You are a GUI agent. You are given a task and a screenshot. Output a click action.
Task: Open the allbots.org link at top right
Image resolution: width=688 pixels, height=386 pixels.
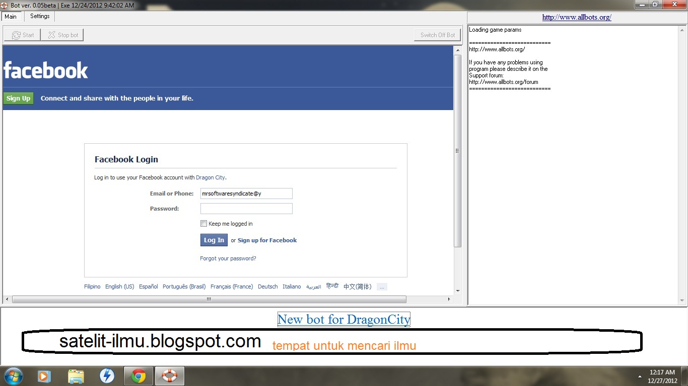pyautogui.click(x=577, y=17)
